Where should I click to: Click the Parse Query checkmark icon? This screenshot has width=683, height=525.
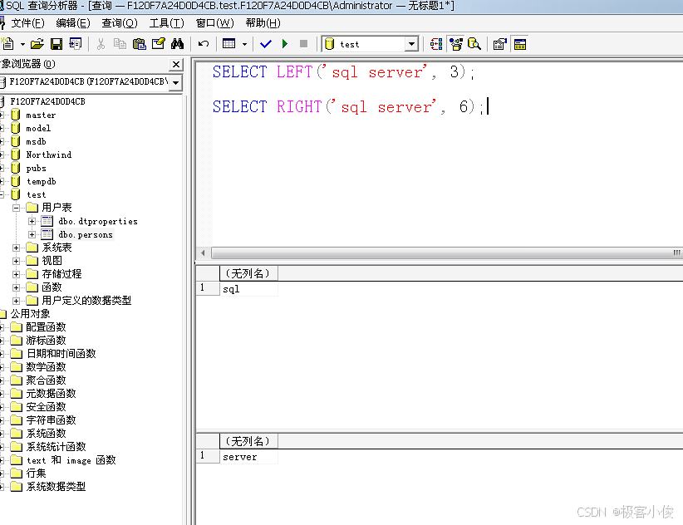(266, 44)
